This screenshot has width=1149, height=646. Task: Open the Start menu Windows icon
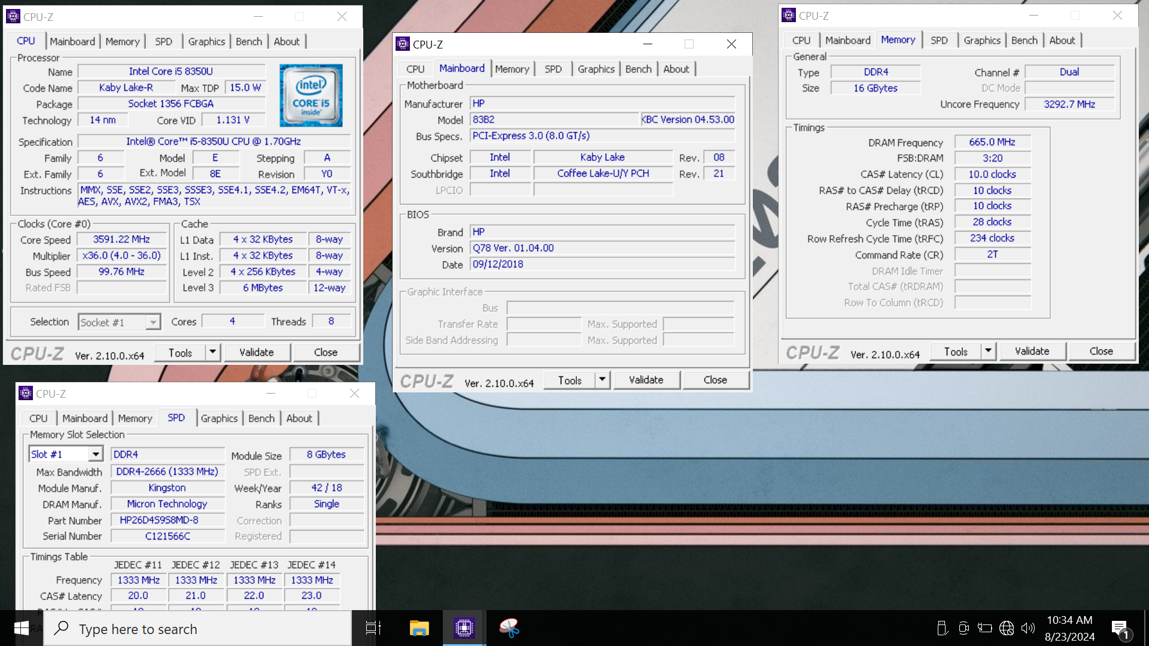[x=22, y=628]
